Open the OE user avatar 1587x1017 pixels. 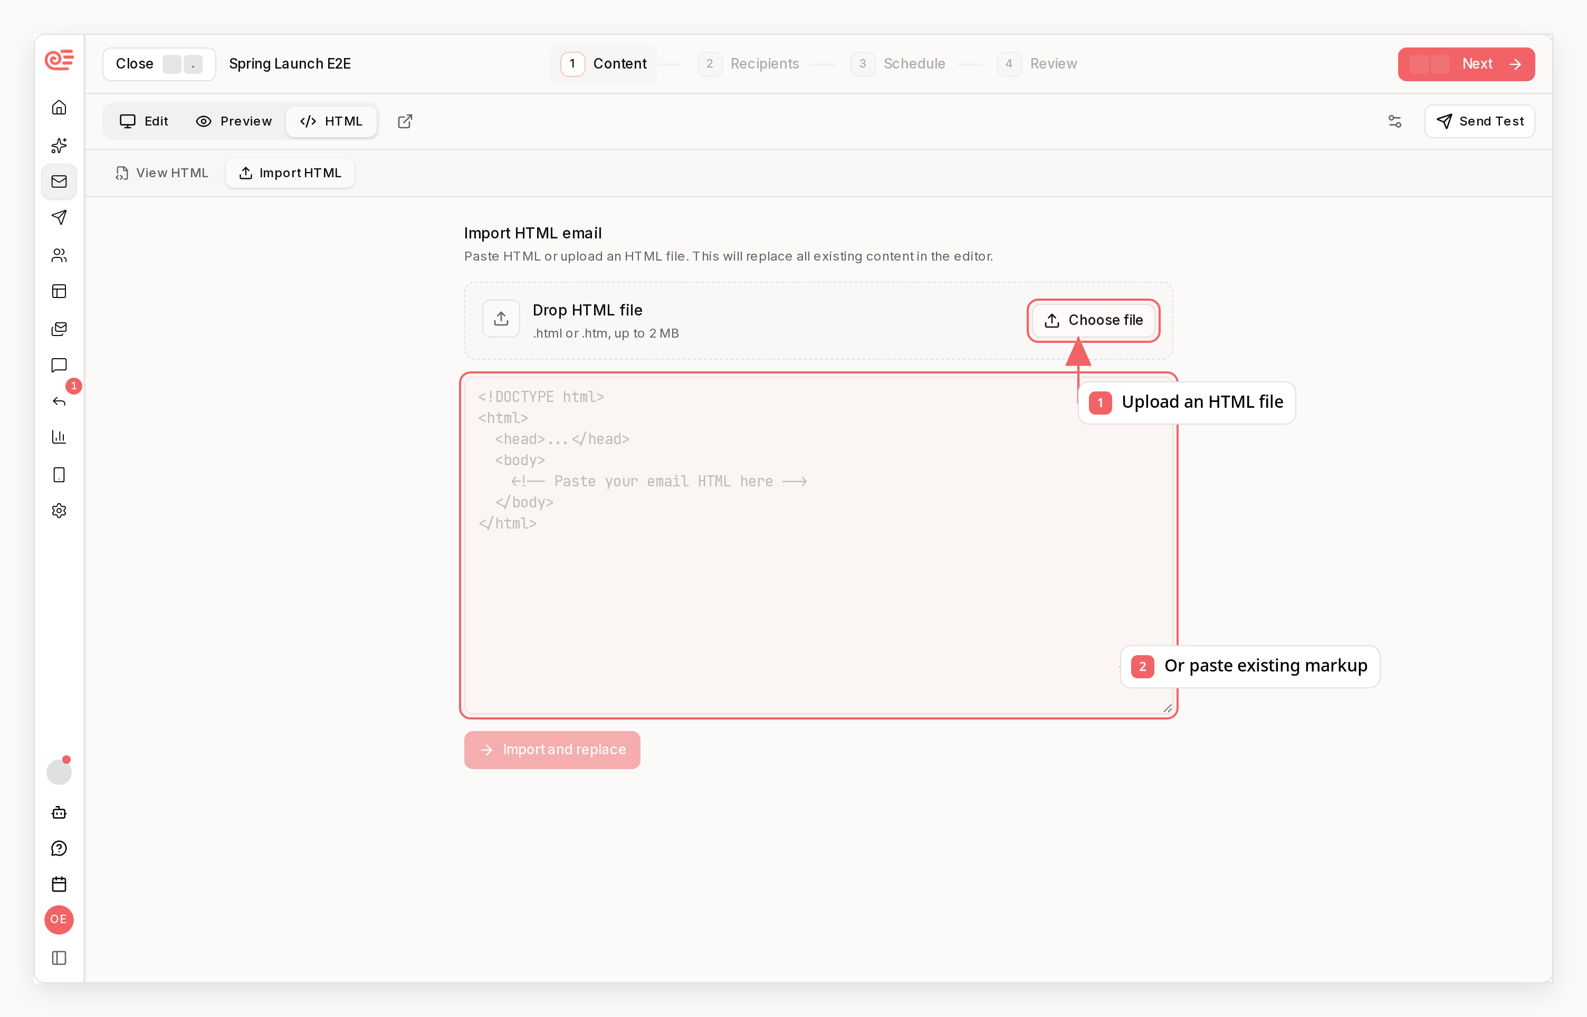(59, 919)
